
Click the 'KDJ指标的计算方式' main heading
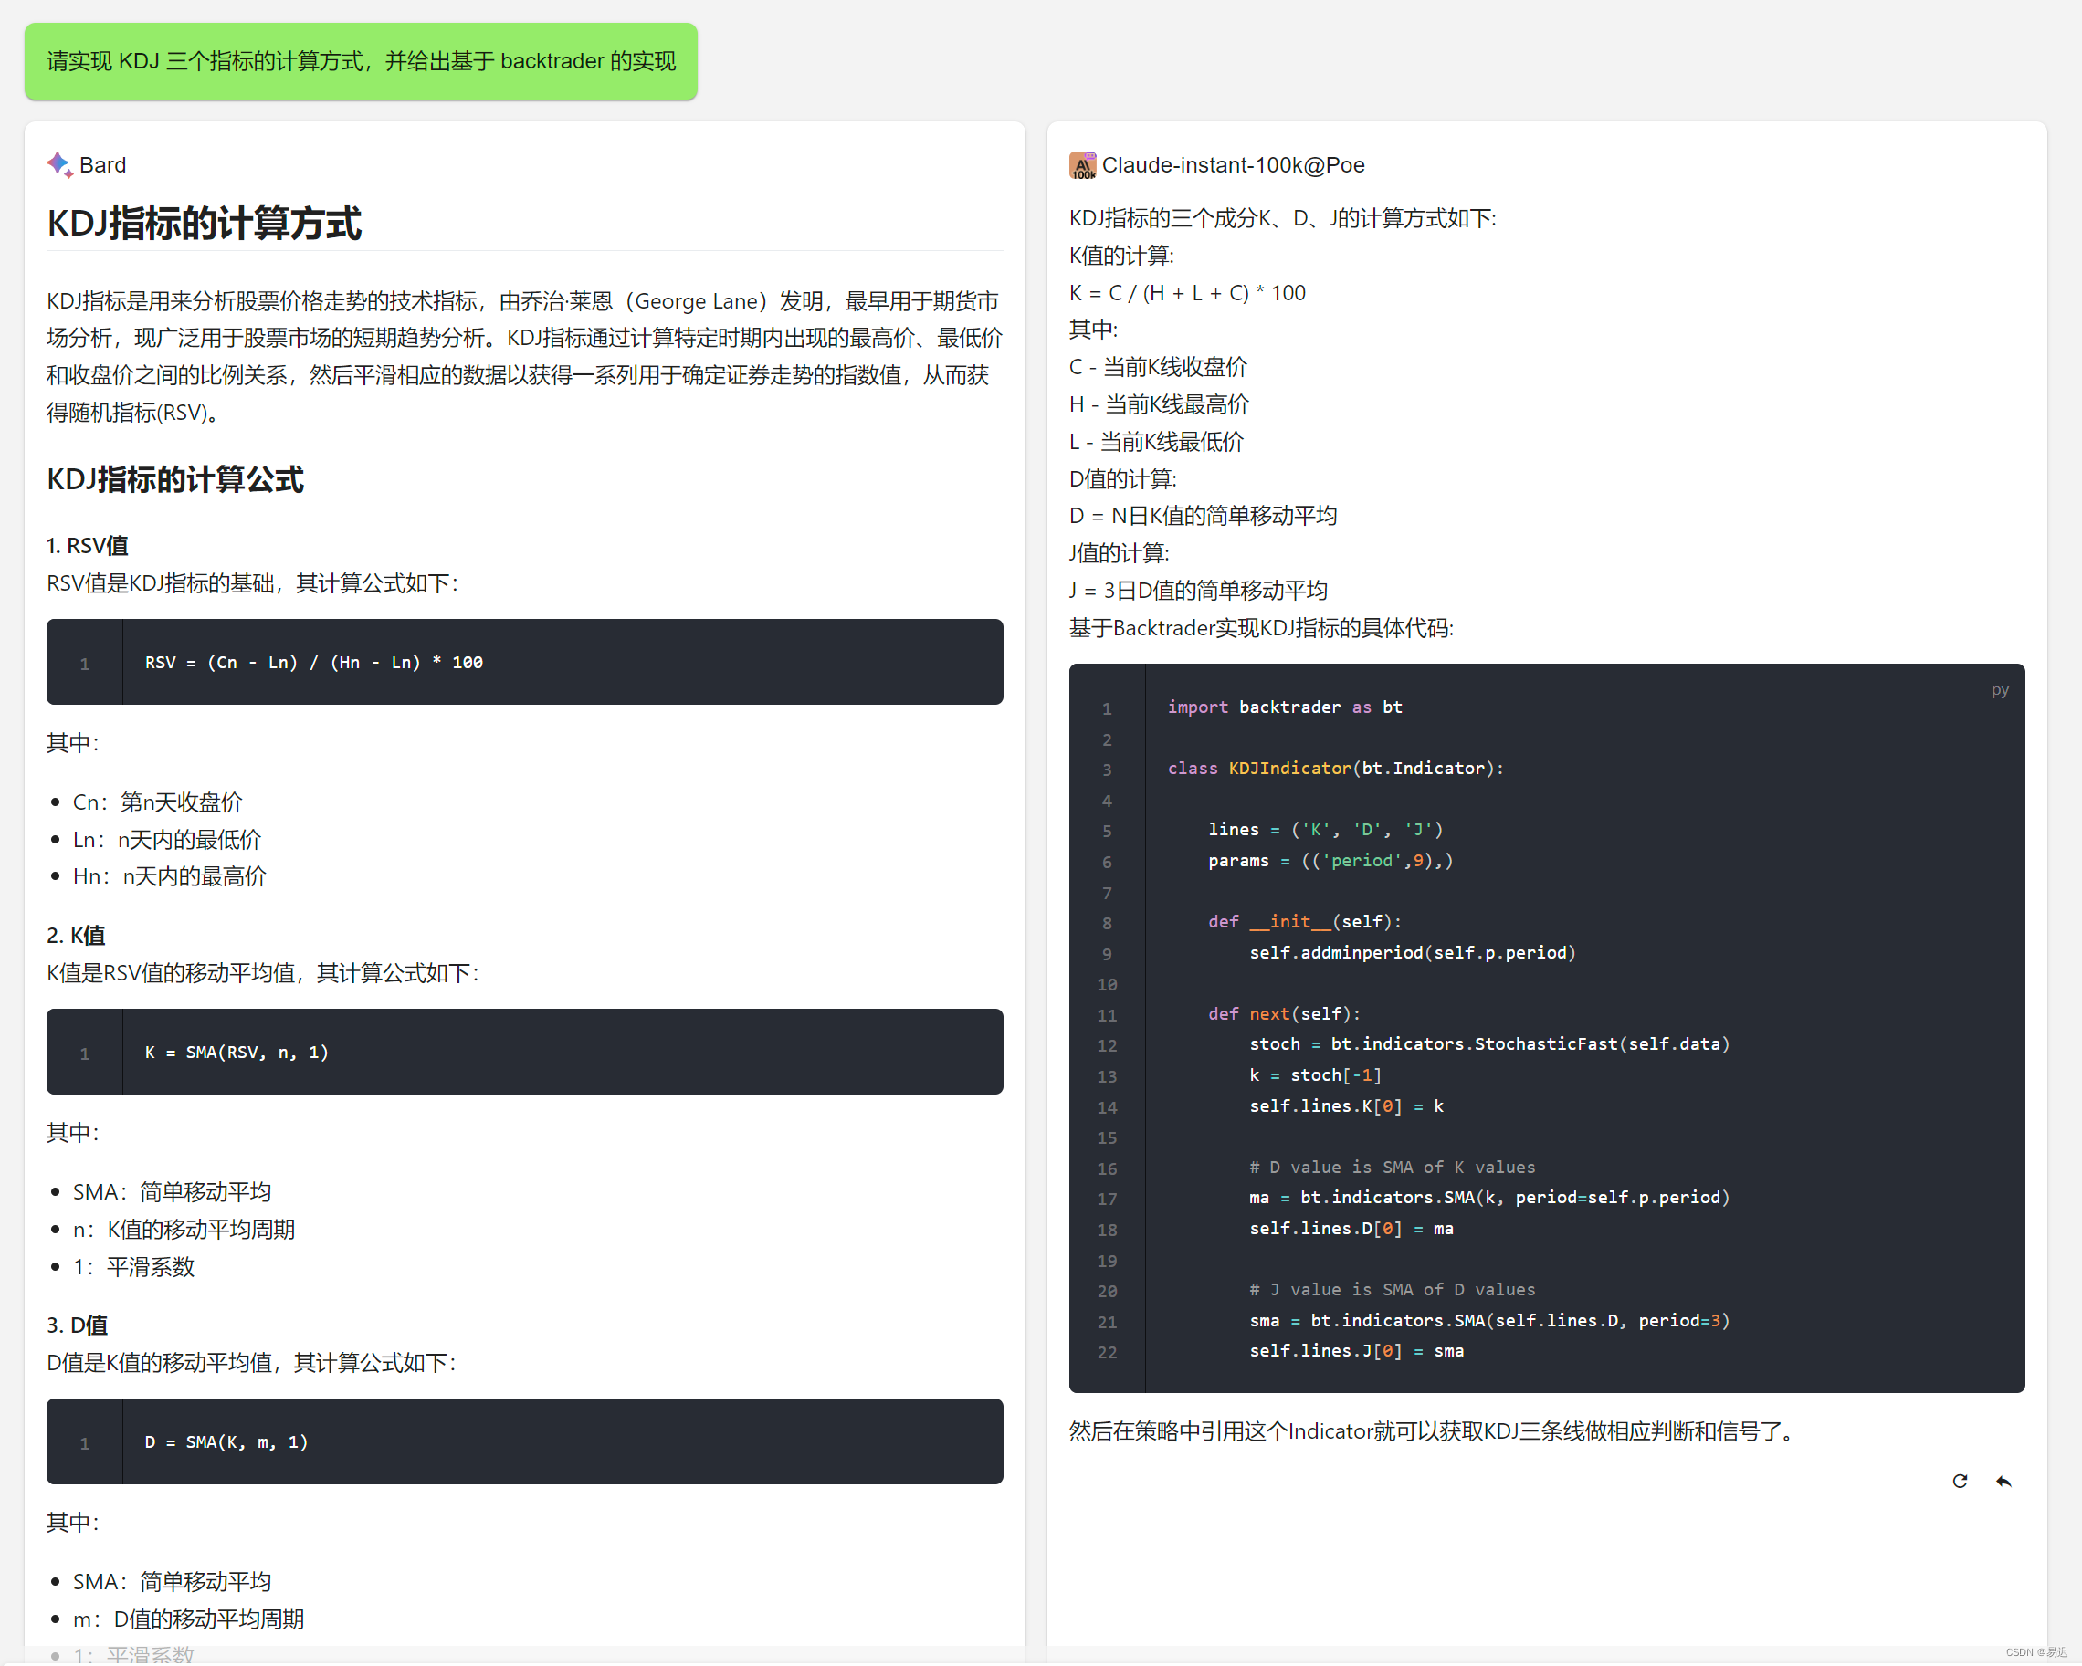[205, 223]
